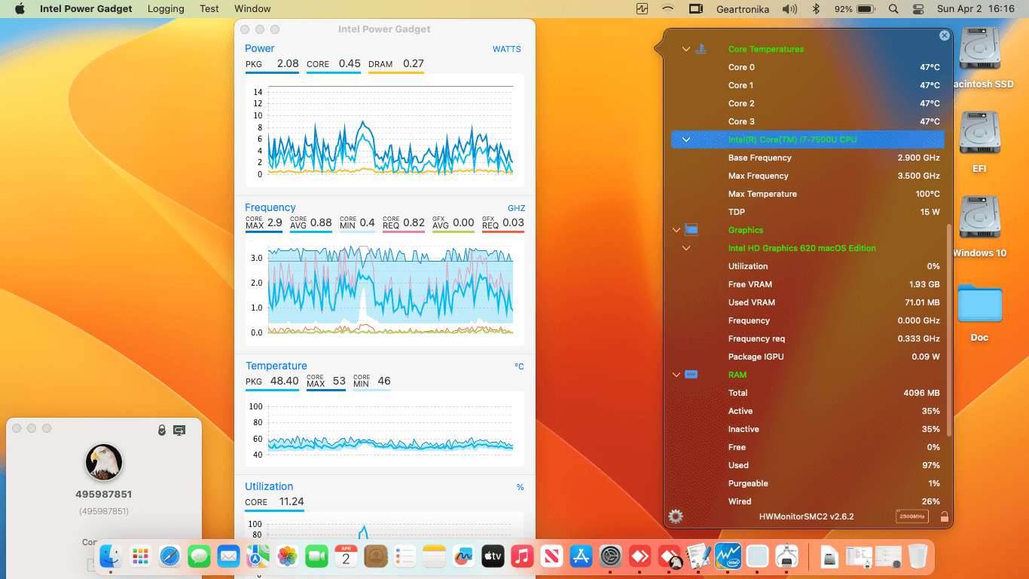Close the HWMonitorSMC2 popover
This screenshot has width=1029, height=579.
coord(945,35)
